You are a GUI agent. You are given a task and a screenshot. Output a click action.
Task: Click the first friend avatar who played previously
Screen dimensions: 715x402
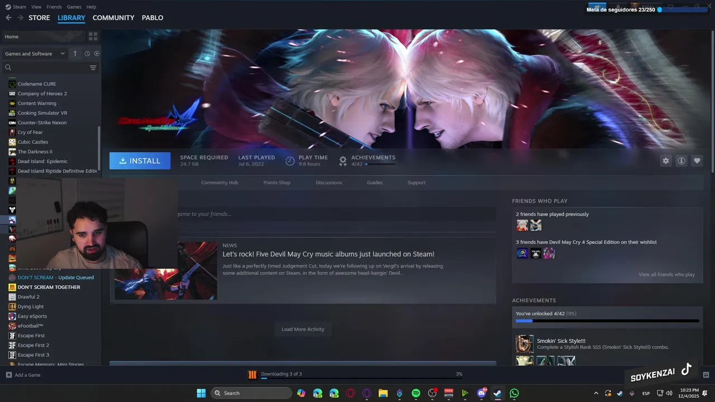point(522,226)
